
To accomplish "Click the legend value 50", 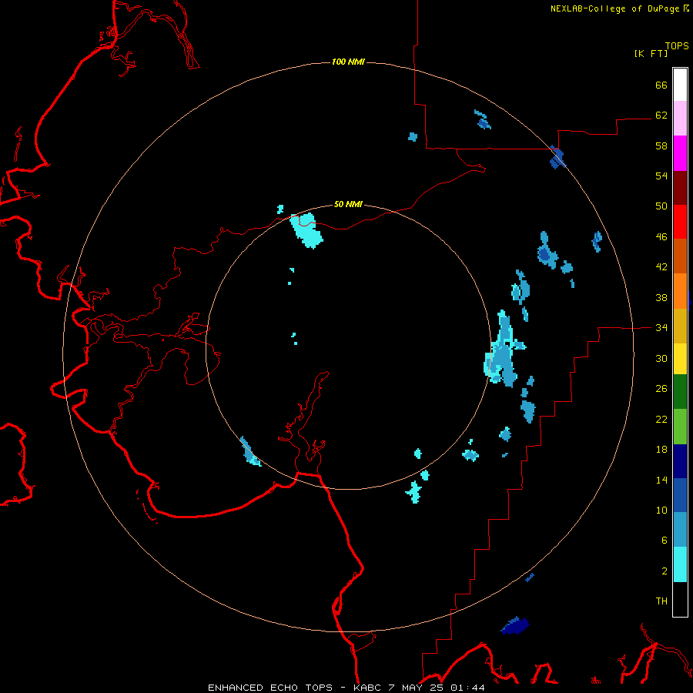I will tap(661, 206).
